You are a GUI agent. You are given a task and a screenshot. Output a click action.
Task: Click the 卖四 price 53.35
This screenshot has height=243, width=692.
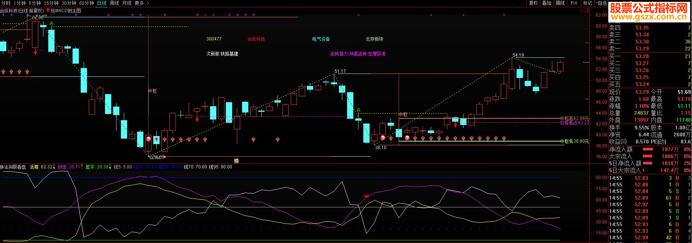tap(642, 28)
